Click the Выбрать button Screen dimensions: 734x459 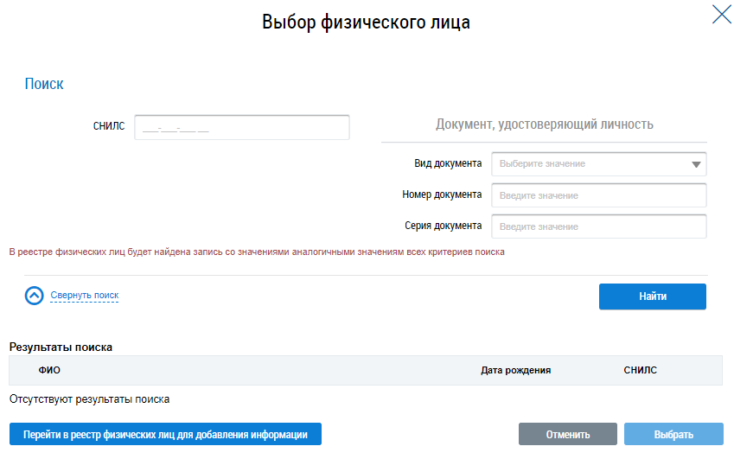point(673,434)
